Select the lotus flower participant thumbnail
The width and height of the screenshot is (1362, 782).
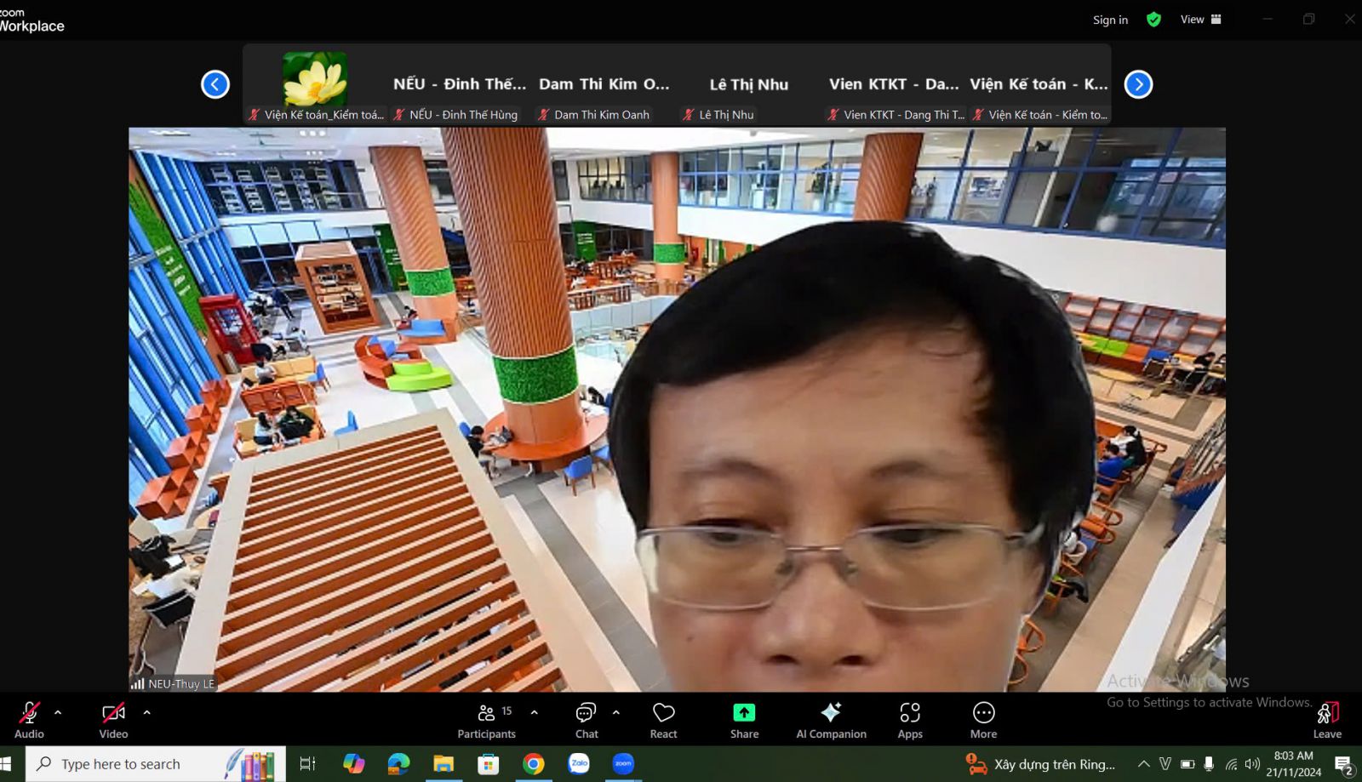[315, 79]
